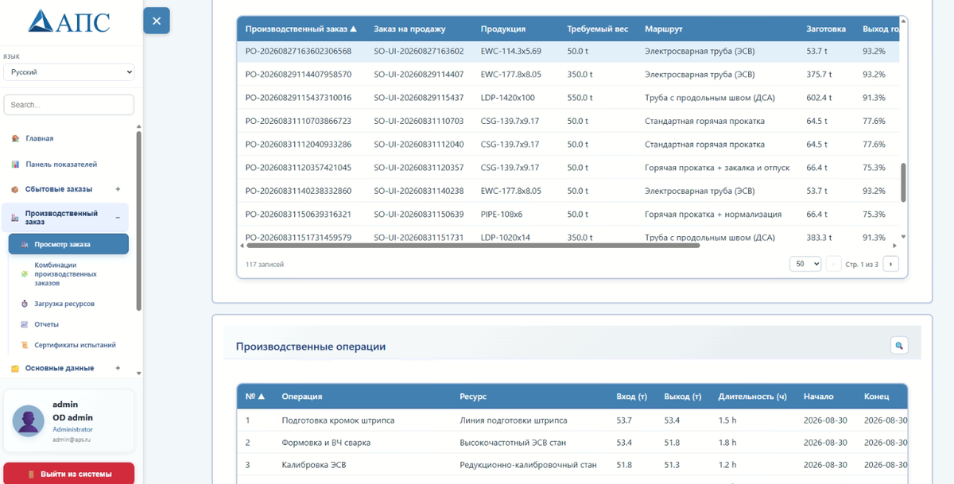Click the house icon beside Главная
The image size is (954, 484).
15,138
